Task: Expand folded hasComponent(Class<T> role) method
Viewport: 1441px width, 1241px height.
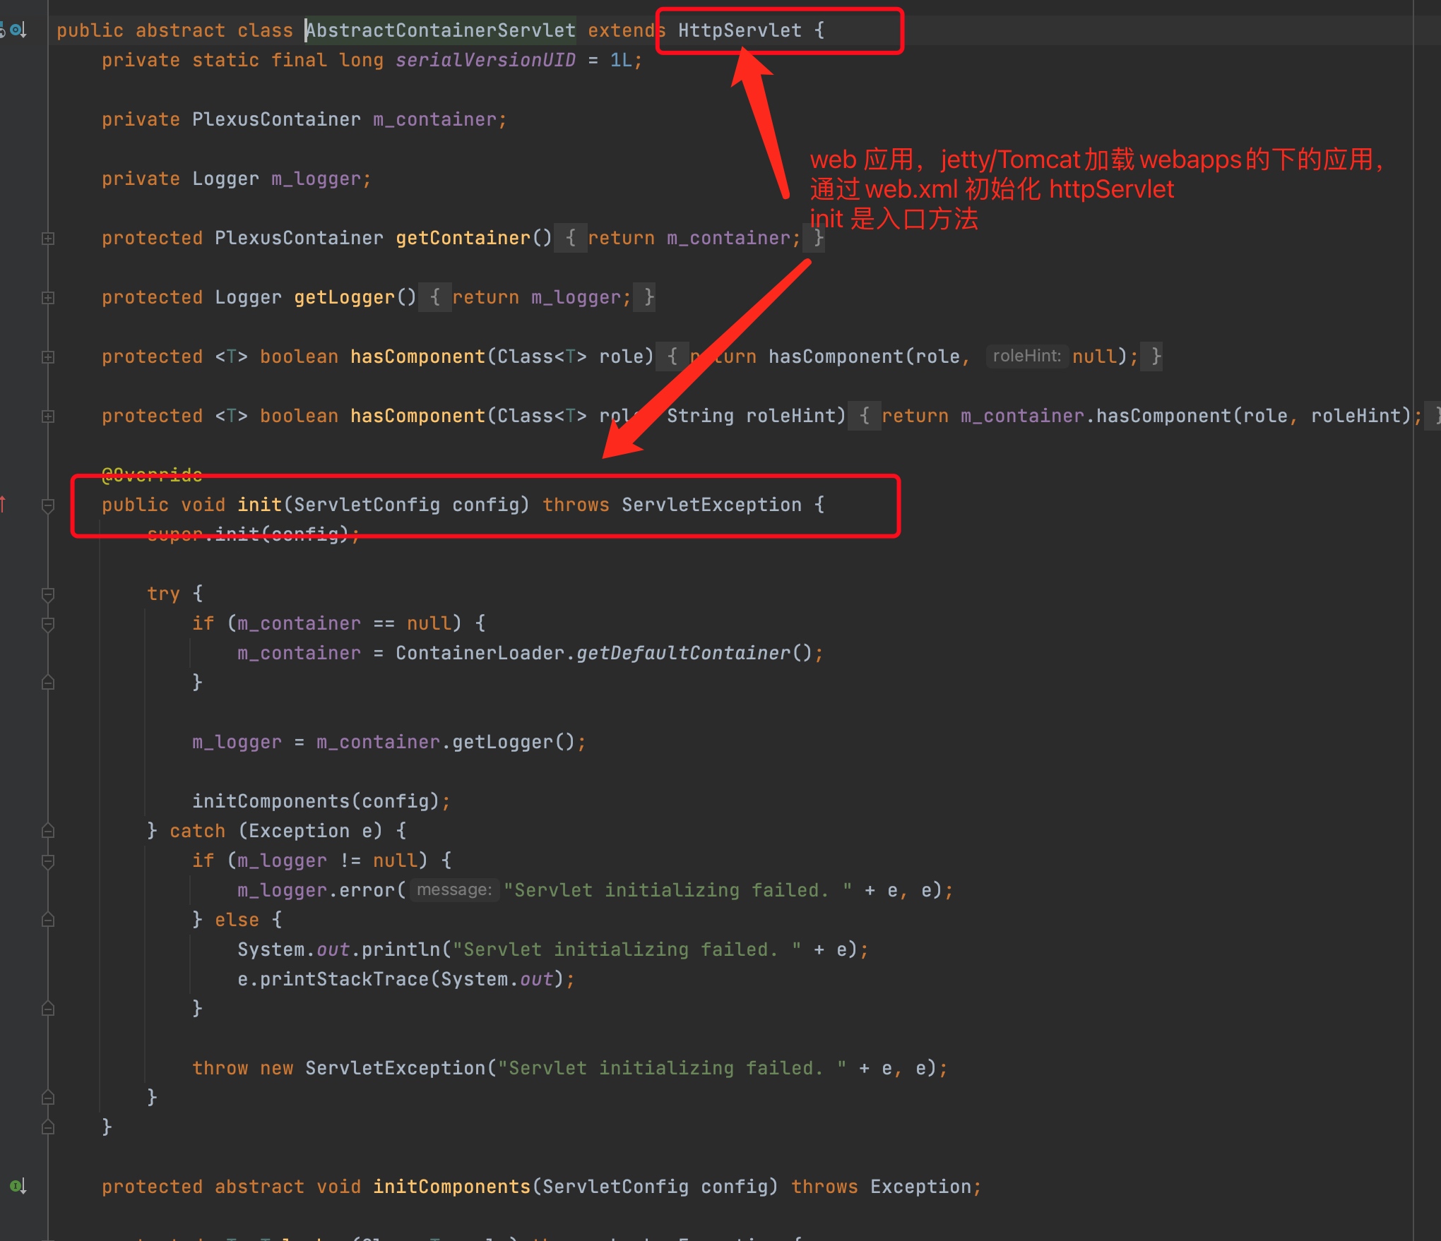Action: point(48,357)
